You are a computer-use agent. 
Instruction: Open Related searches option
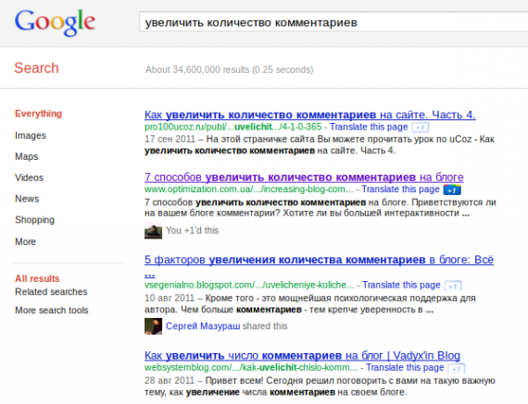(x=51, y=292)
